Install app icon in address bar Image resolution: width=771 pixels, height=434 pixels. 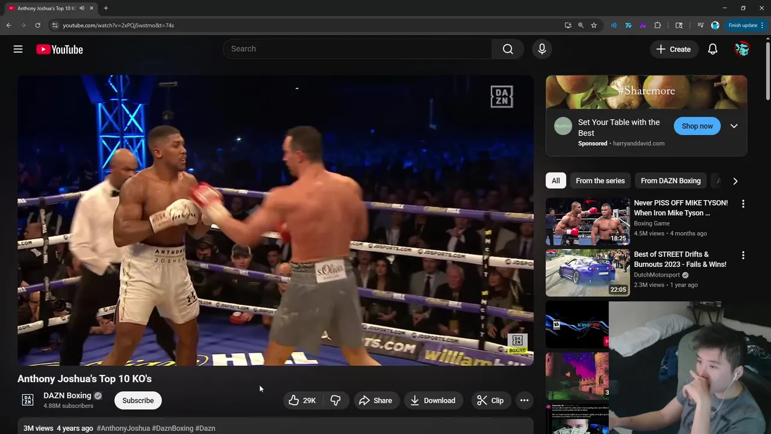(x=568, y=25)
